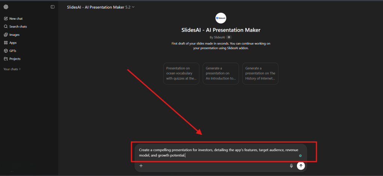The image size is (383, 176).
Task: Collapse the sidebar with the panel icon
Action: point(52,7)
